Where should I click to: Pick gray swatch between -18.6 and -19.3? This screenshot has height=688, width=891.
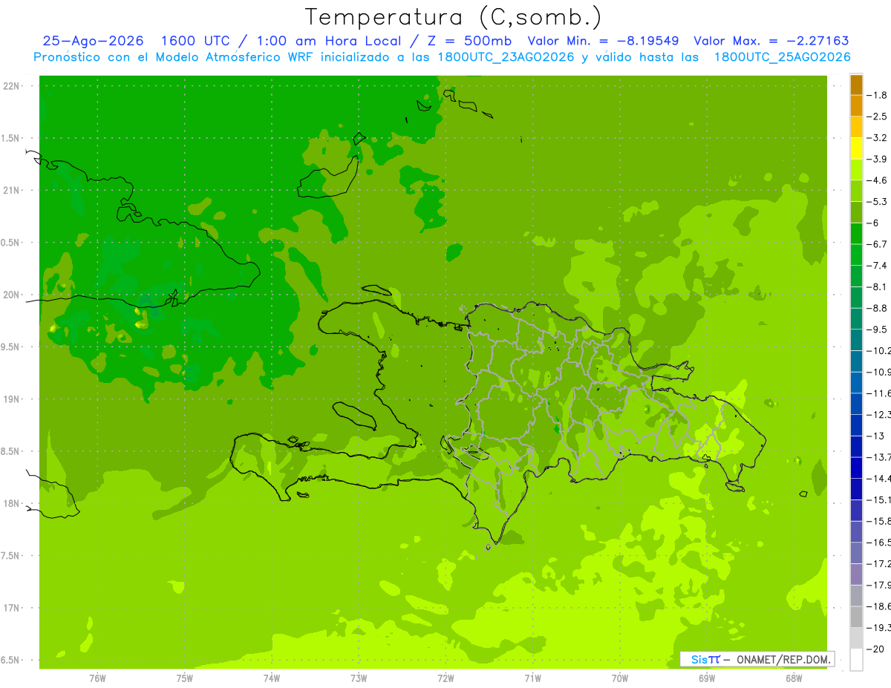coord(856,617)
